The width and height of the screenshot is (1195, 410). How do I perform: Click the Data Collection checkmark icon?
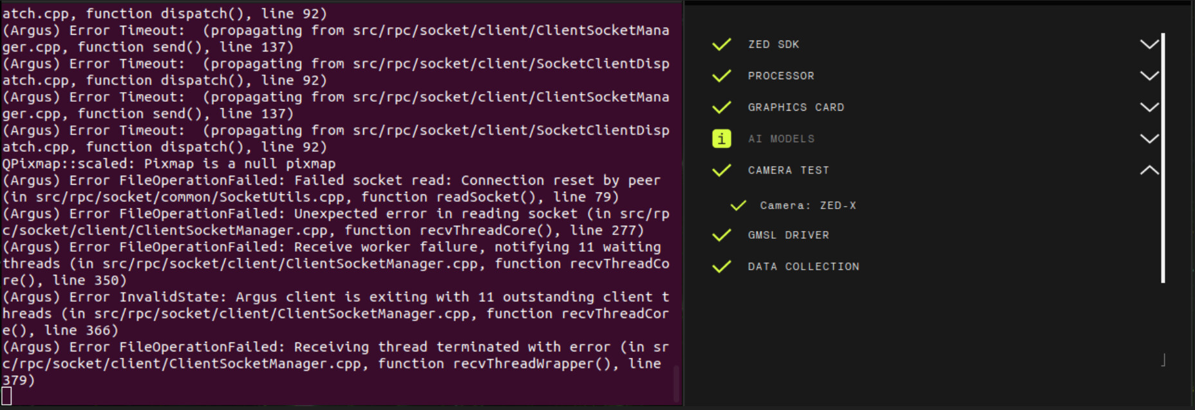point(722,266)
